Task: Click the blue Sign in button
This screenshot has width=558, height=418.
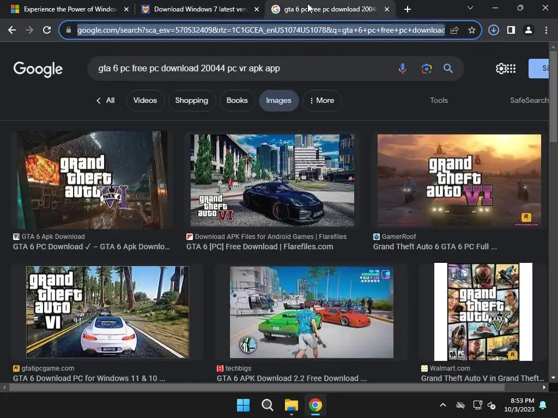Action: [x=539, y=68]
